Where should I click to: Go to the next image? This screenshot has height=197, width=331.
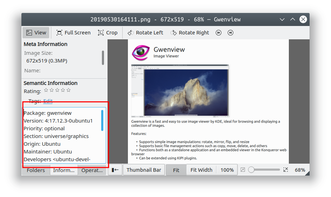pos(230,33)
